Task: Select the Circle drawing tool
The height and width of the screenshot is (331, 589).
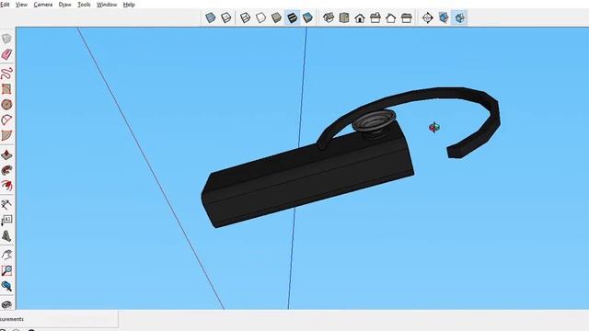Action: 6,104
